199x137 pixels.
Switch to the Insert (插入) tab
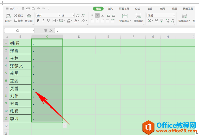[x=110, y=9]
